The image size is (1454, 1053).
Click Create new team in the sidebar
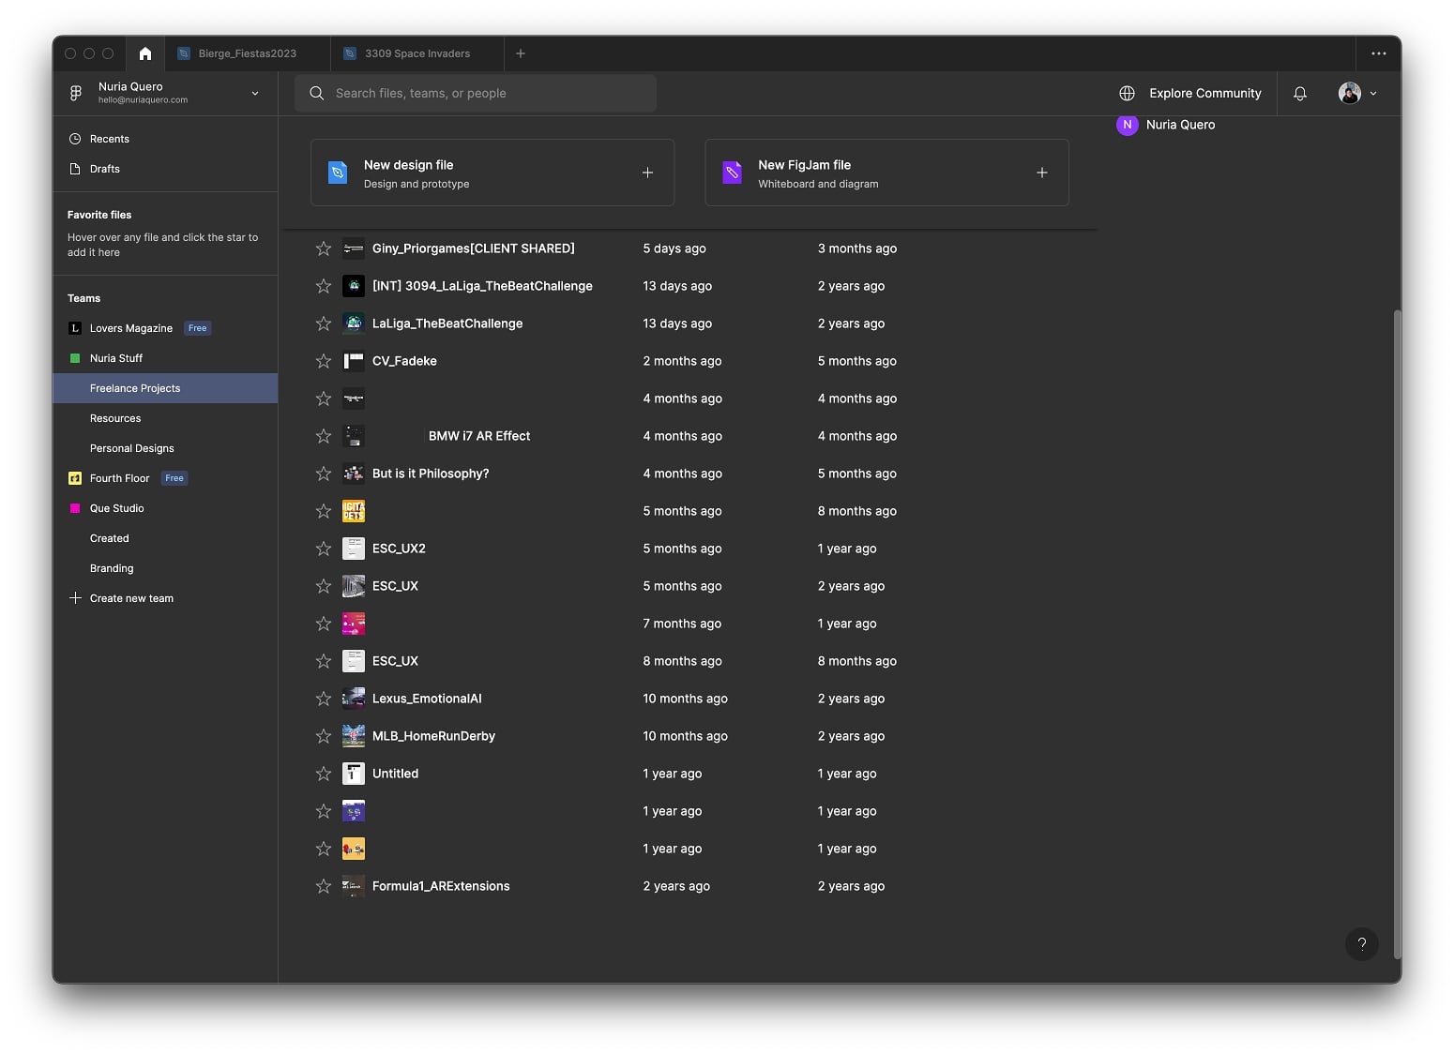pos(131,597)
